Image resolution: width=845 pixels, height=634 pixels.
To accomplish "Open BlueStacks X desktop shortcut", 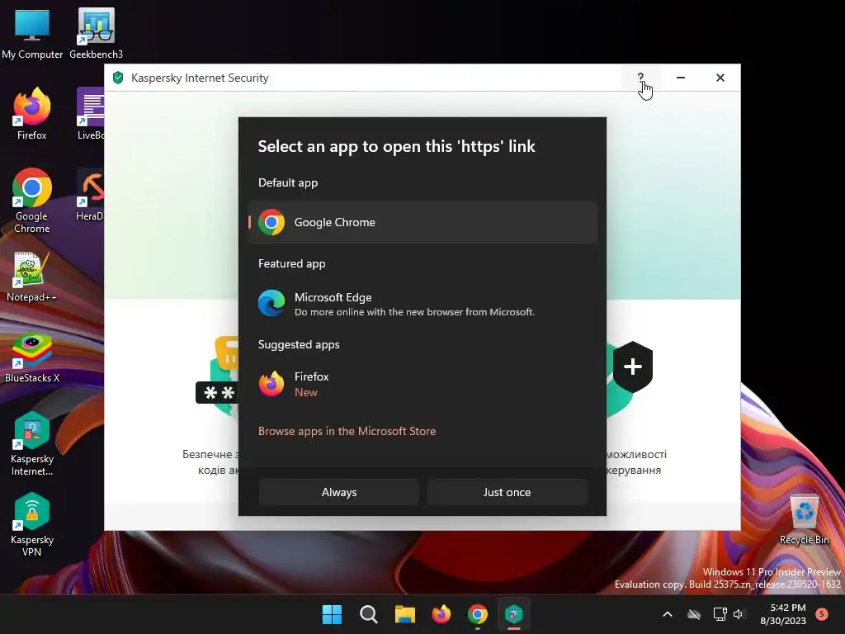I will click(32, 358).
